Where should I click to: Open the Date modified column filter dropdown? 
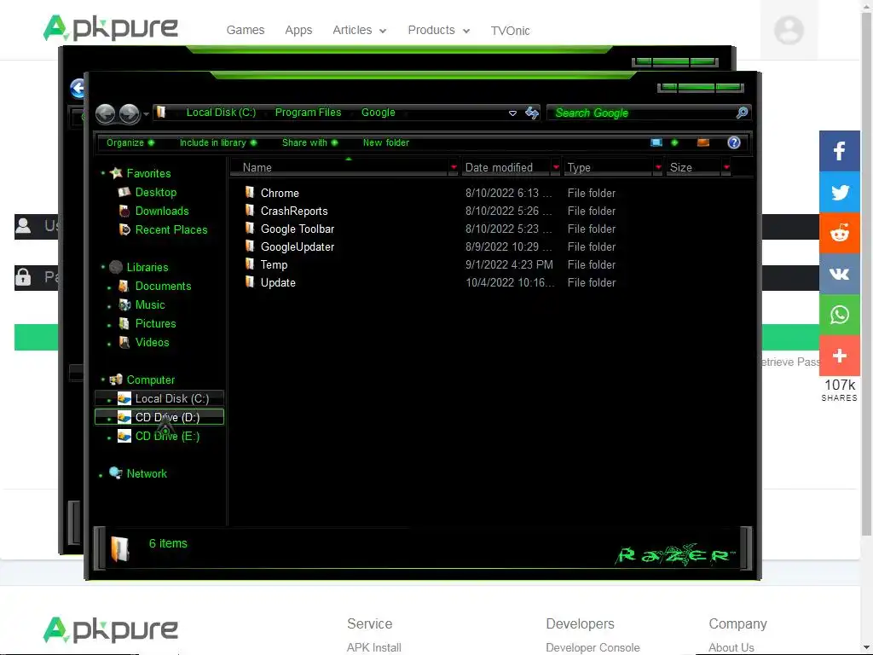point(556,167)
